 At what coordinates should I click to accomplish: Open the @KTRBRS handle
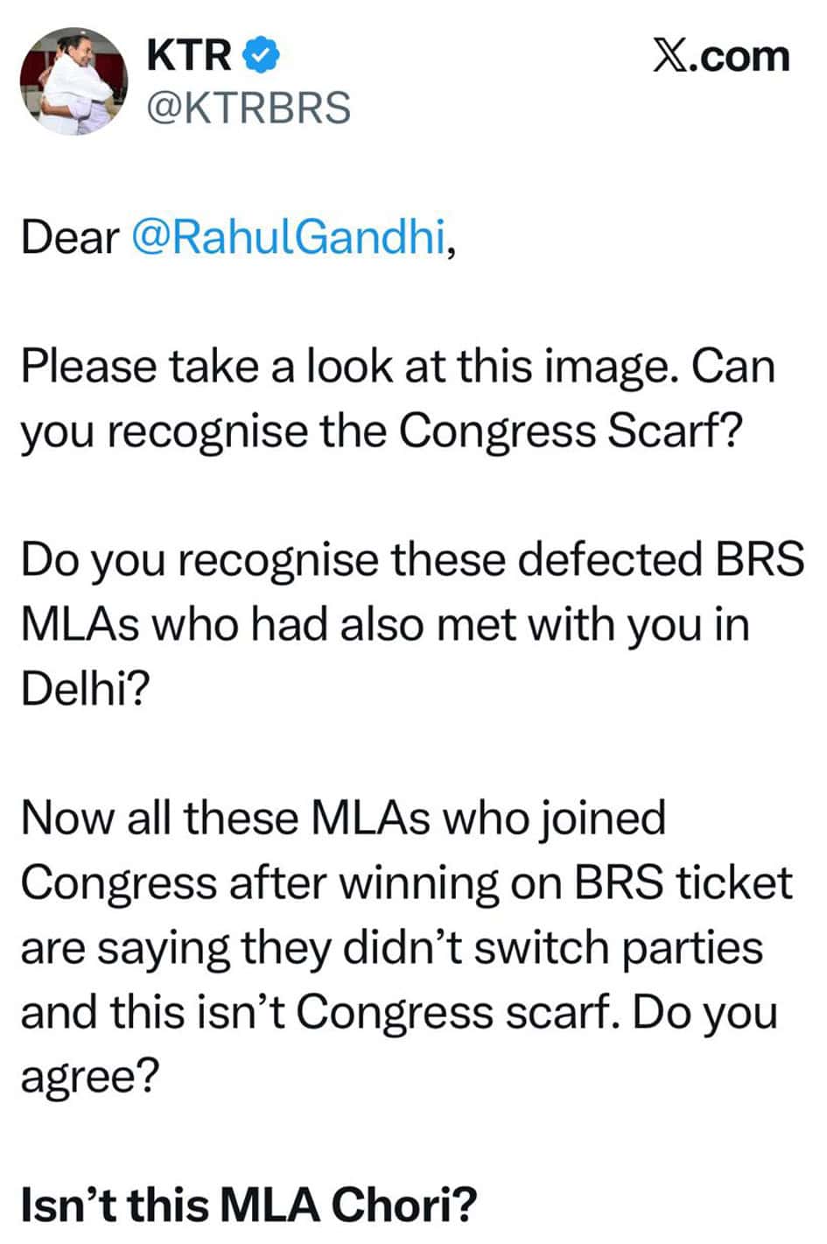[249, 109]
